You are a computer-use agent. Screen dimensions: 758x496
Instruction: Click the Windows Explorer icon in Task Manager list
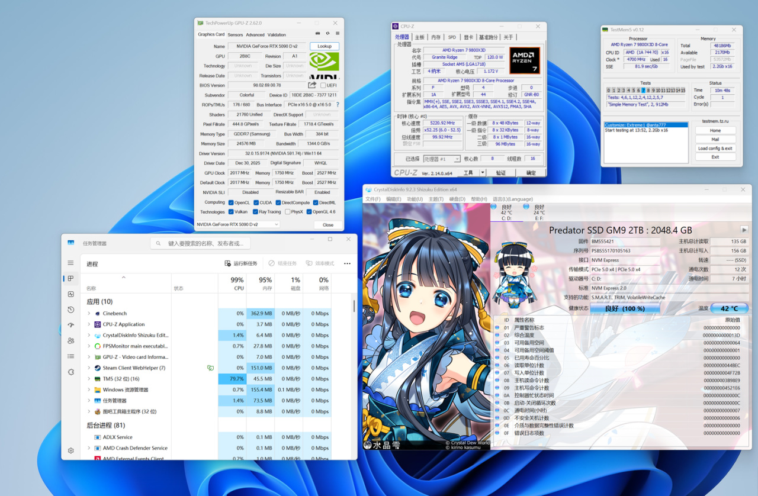tap(97, 390)
